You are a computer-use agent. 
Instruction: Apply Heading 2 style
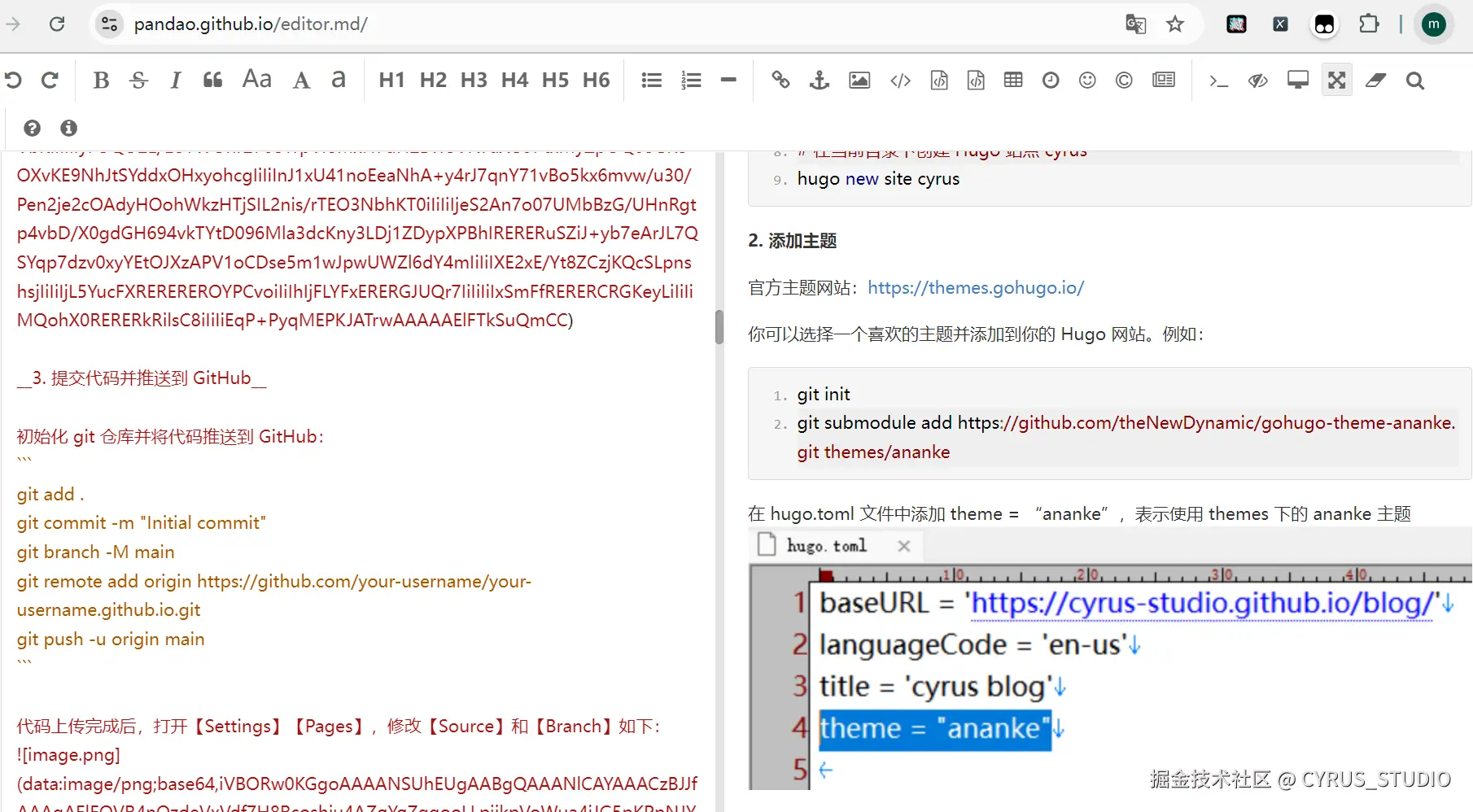coord(433,80)
